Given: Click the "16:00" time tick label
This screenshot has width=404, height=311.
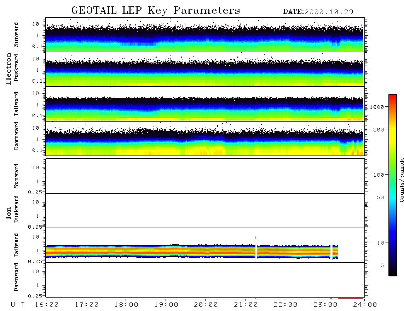Looking at the screenshot, I should [47, 305].
